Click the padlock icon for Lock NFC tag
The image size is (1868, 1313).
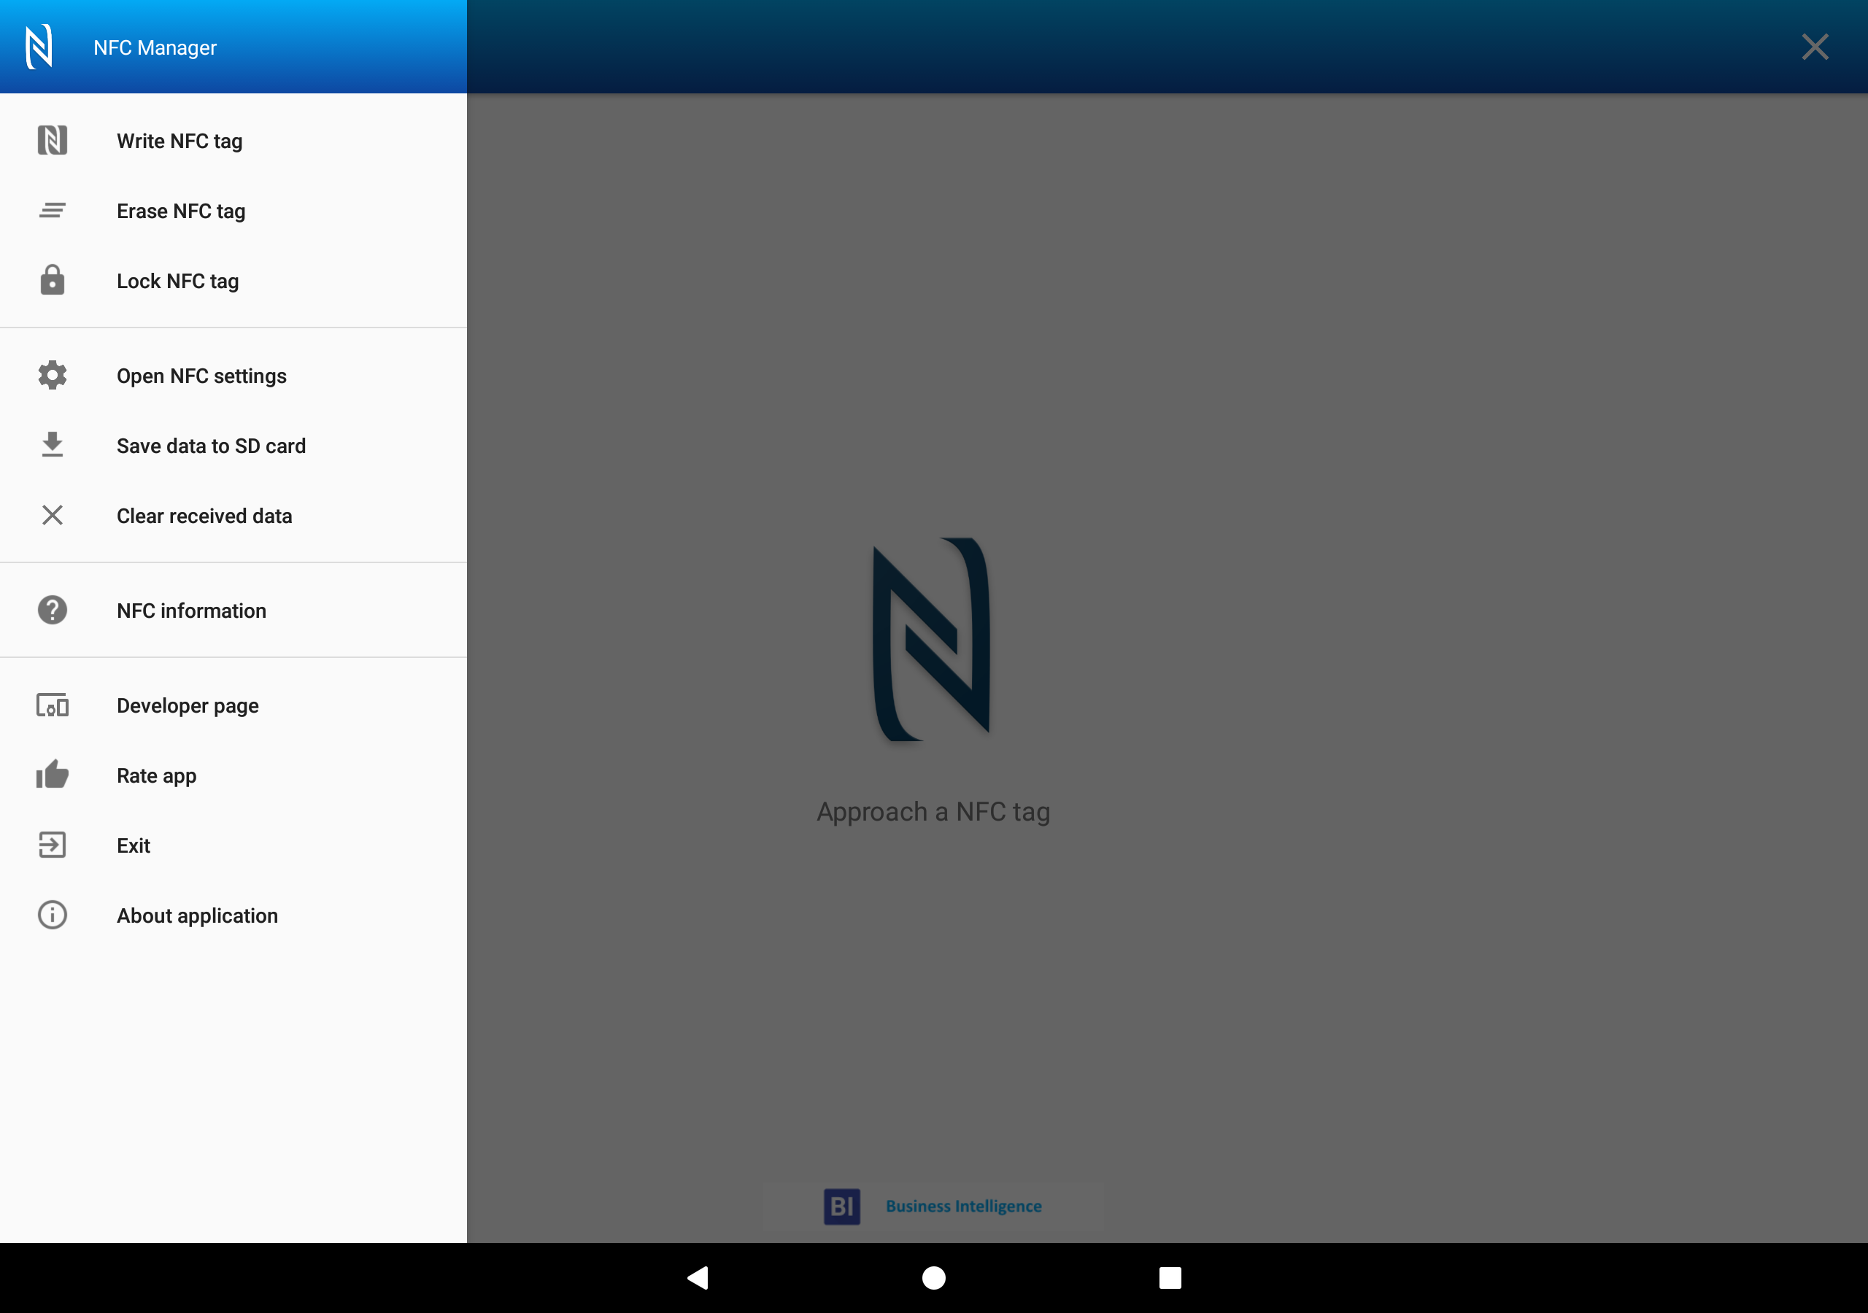coord(52,280)
